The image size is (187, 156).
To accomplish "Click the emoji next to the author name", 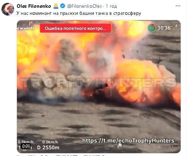I will [56, 6].
